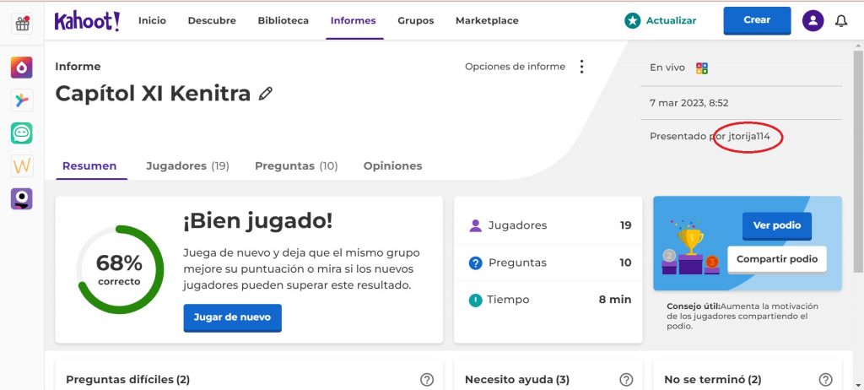Click help icon for Preguntas difíciles
864x390 pixels.
coord(427,380)
